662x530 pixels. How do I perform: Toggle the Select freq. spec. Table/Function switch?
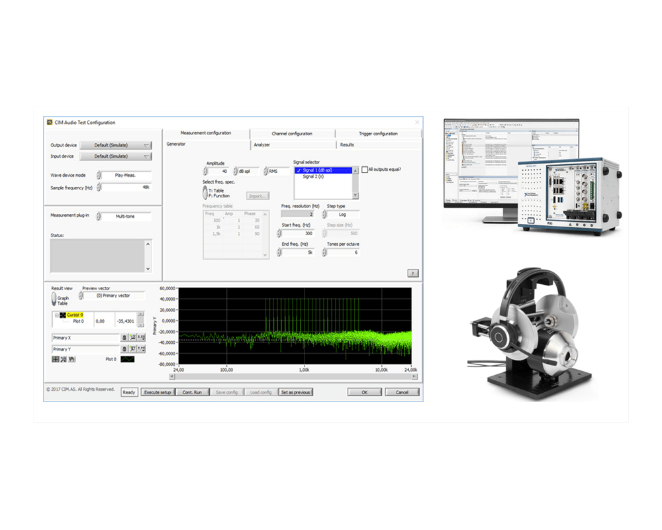(205, 193)
